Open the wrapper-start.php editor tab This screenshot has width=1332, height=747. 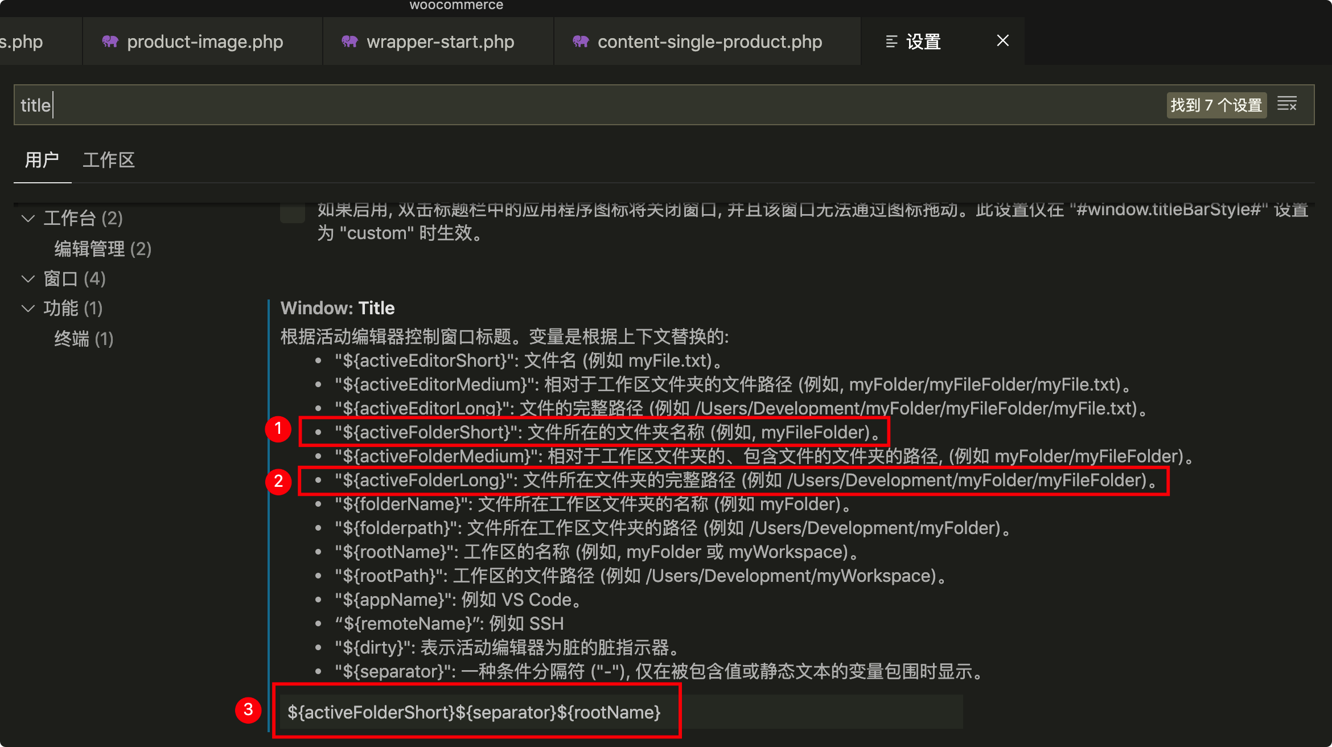click(x=441, y=41)
